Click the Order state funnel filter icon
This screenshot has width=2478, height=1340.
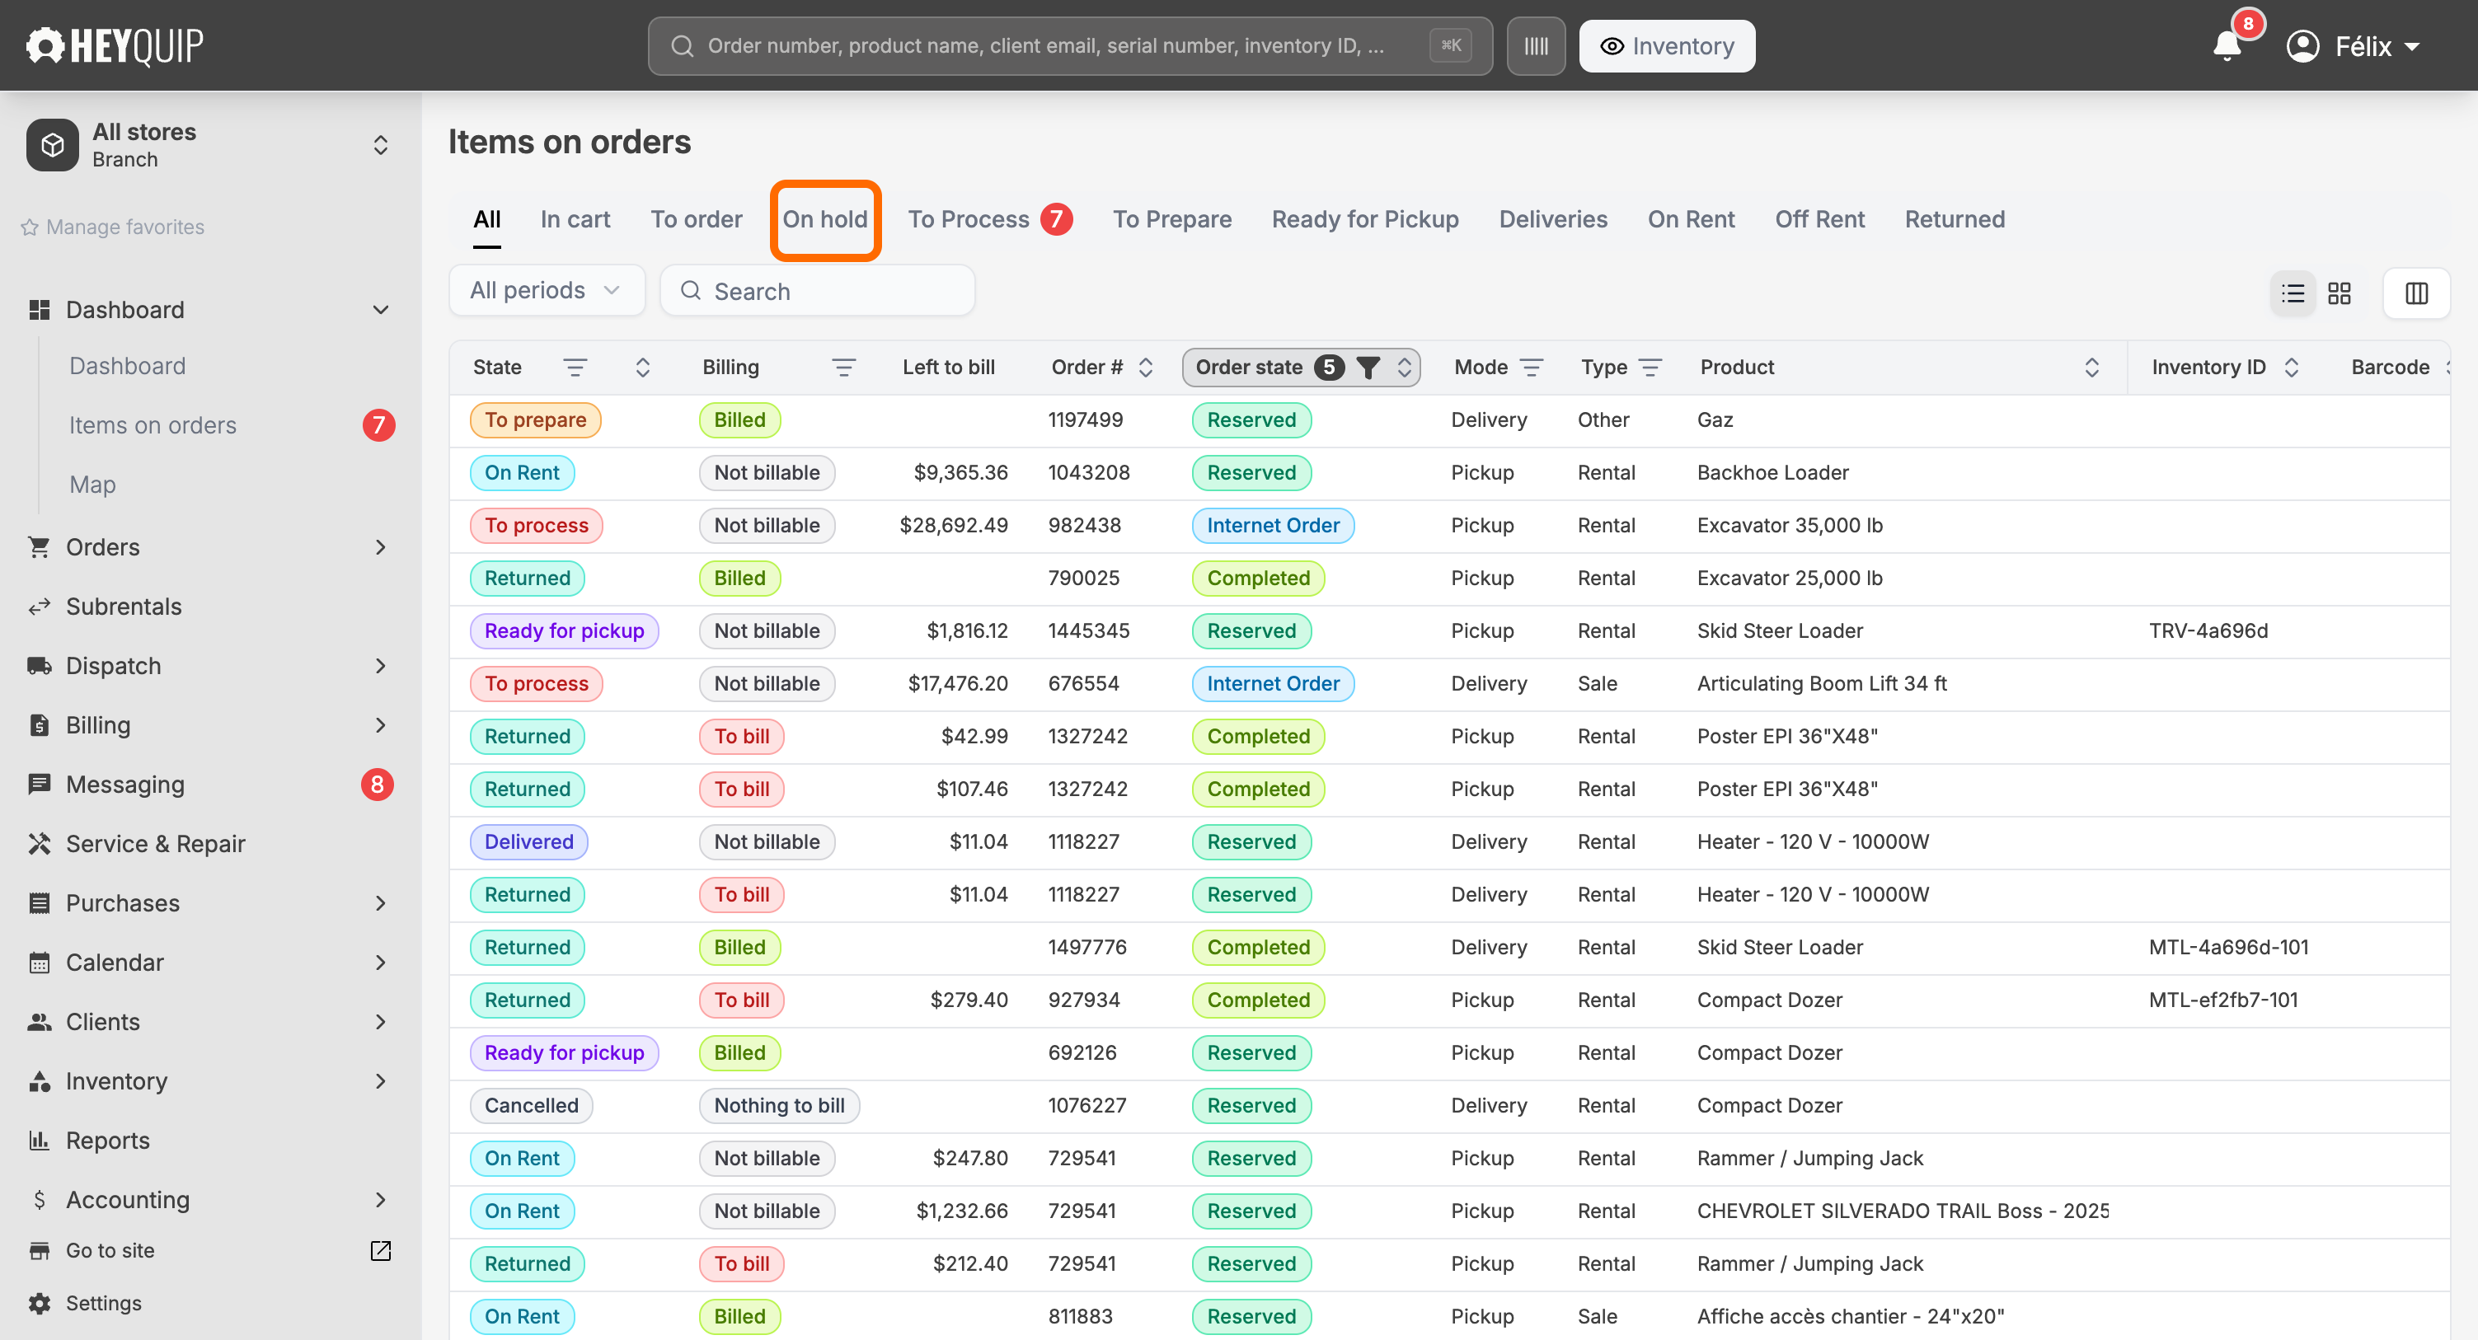[x=1367, y=368]
